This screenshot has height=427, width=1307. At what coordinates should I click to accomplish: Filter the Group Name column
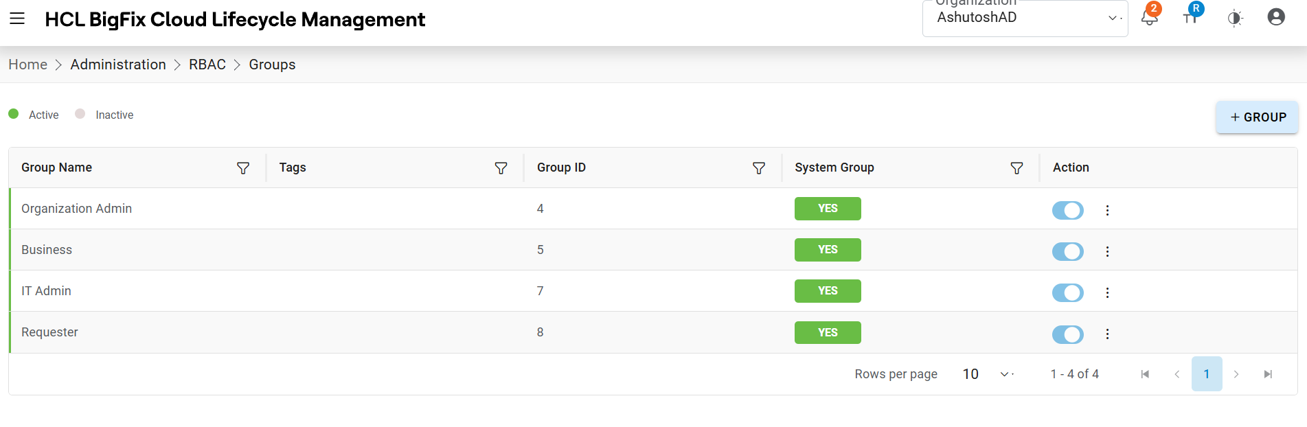tap(243, 168)
